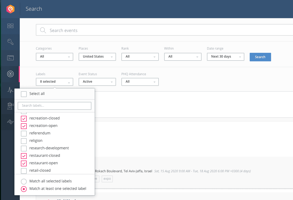Tick the Select all checkbox
293x200 pixels.
point(24,94)
